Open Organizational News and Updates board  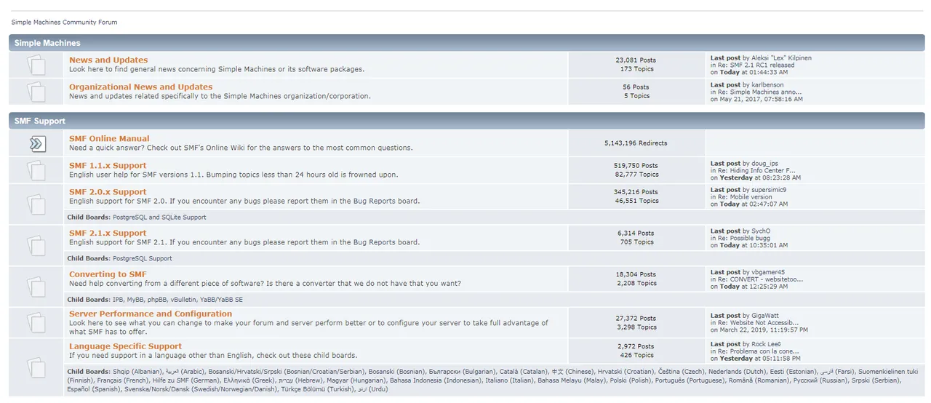(141, 87)
